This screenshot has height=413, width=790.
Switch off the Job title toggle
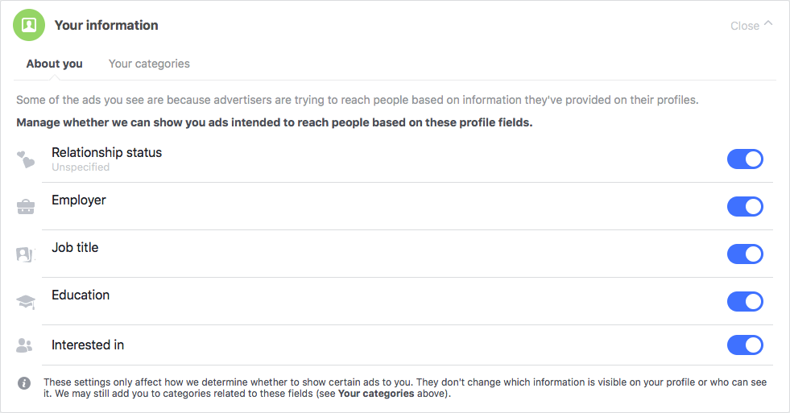coord(745,254)
